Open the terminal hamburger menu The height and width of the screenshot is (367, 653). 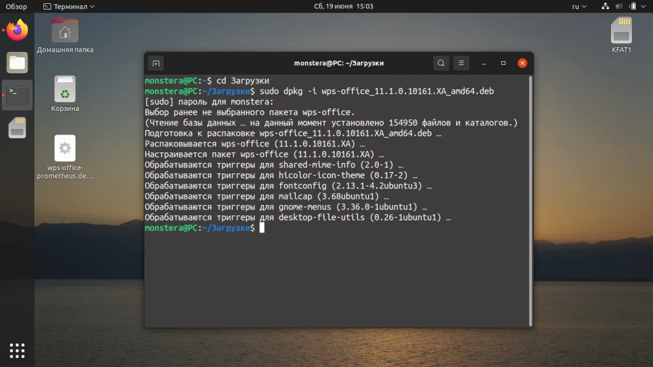[x=461, y=63]
